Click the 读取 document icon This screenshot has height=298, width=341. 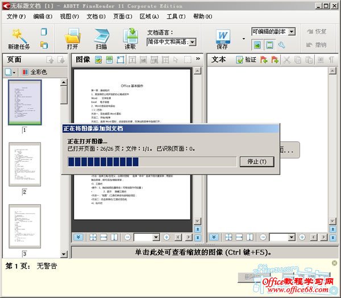pyautogui.click(x=130, y=35)
